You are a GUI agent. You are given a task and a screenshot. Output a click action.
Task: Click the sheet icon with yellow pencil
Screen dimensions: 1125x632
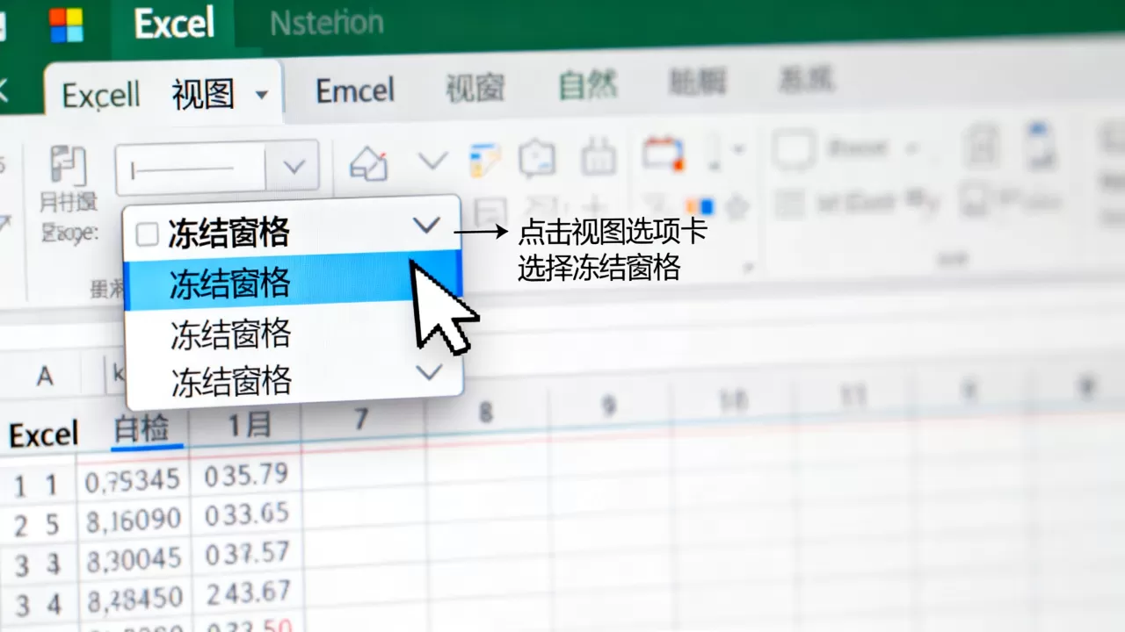[484, 160]
